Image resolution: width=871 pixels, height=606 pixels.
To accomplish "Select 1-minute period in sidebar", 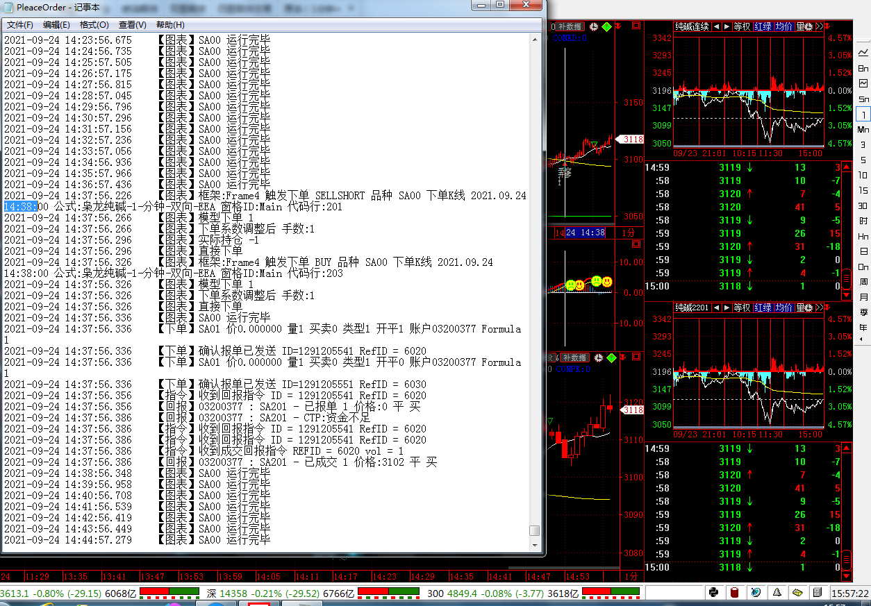I will point(863,115).
